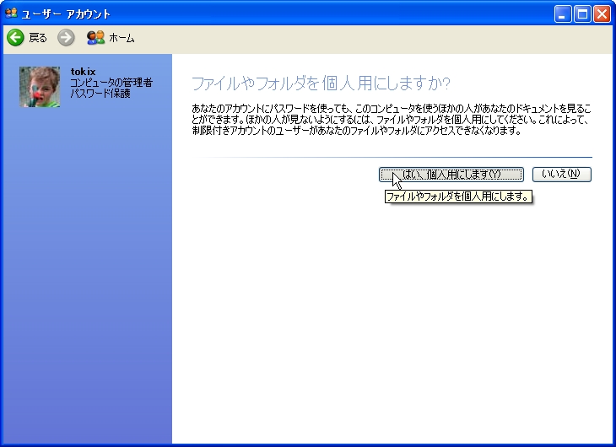
Task: Click the ホーム toolbar label
Action: point(122,38)
